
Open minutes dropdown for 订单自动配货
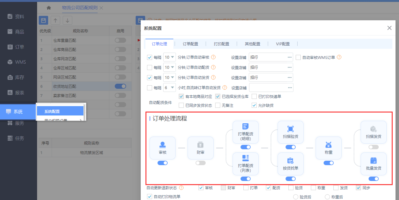pos(169,68)
